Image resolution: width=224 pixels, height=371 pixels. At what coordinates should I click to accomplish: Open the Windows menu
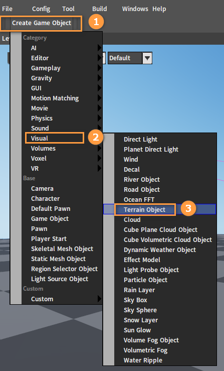135,9
